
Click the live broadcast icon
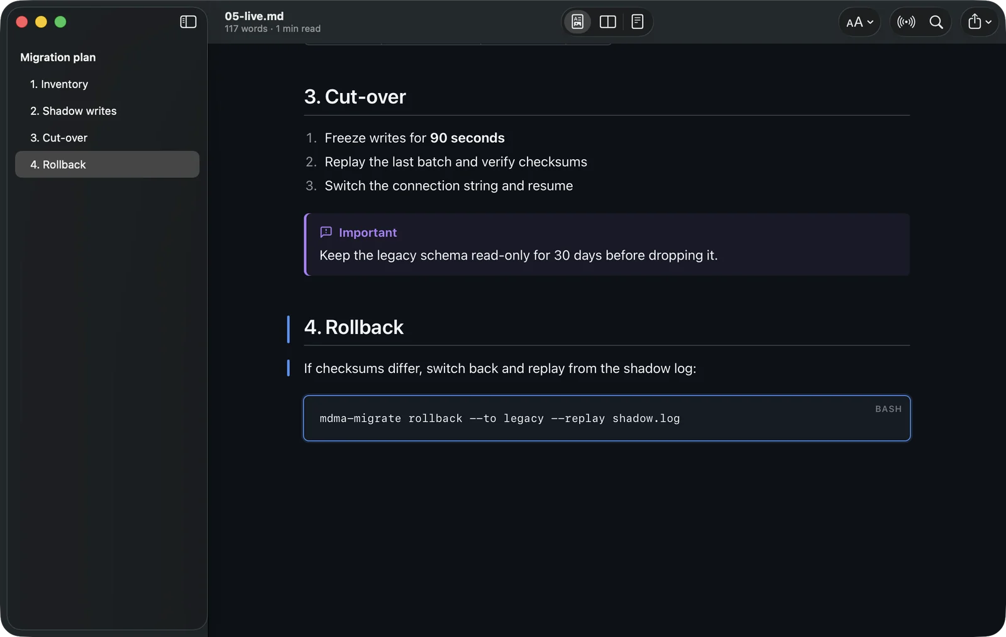tap(905, 22)
